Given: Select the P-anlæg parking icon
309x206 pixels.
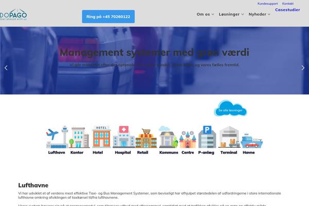Looking at the screenshot, I should click(x=207, y=136).
